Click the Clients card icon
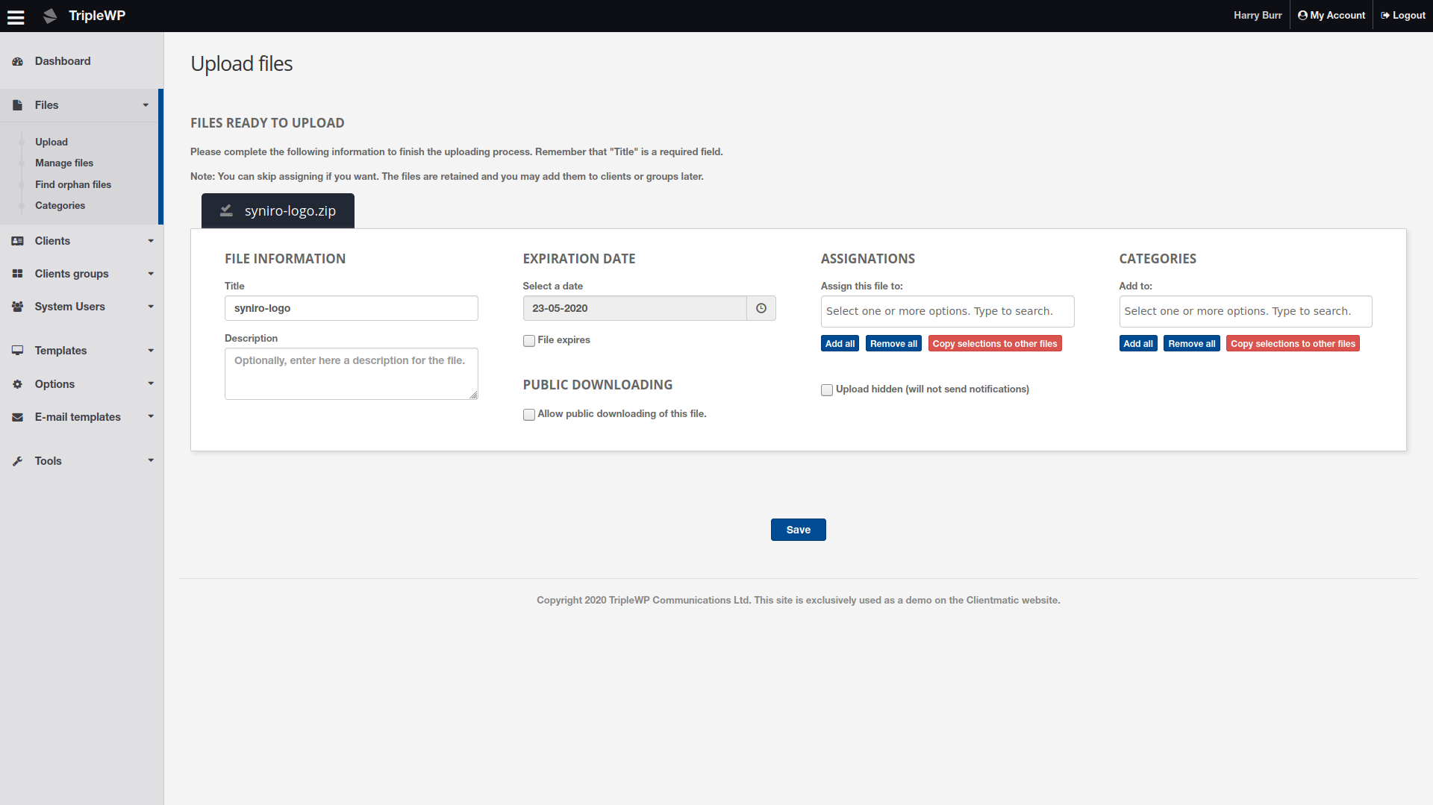The image size is (1433, 805). pyautogui.click(x=17, y=241)
